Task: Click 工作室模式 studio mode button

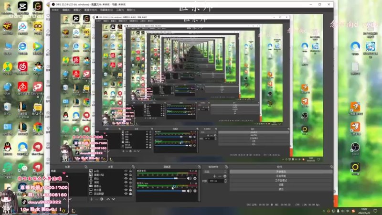Action: [281, 181]
